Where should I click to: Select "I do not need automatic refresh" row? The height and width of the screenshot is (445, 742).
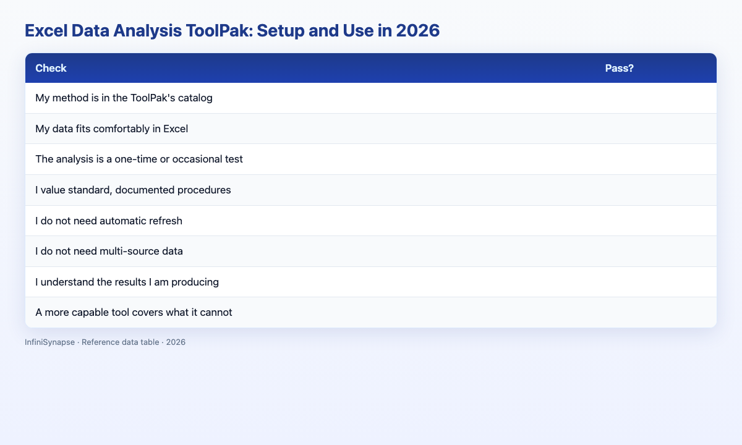pos(371,221)
